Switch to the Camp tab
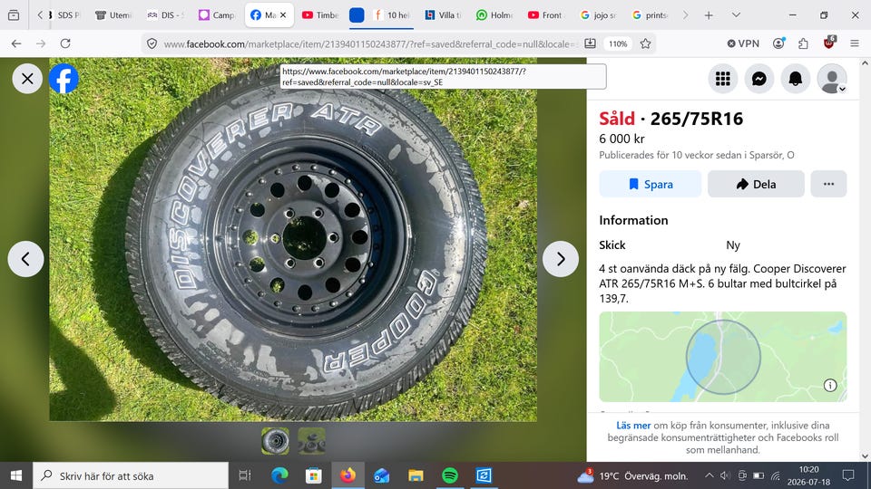871x489 pixels. [x=217, y=15]
